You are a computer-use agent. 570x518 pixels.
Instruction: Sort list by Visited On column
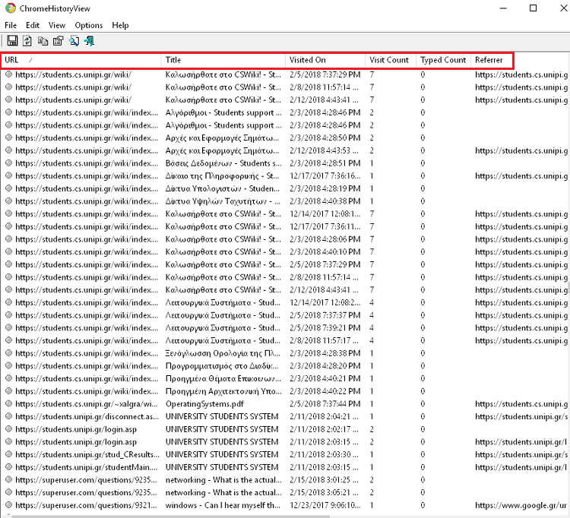pyautogui.click(x=325, y=60)
